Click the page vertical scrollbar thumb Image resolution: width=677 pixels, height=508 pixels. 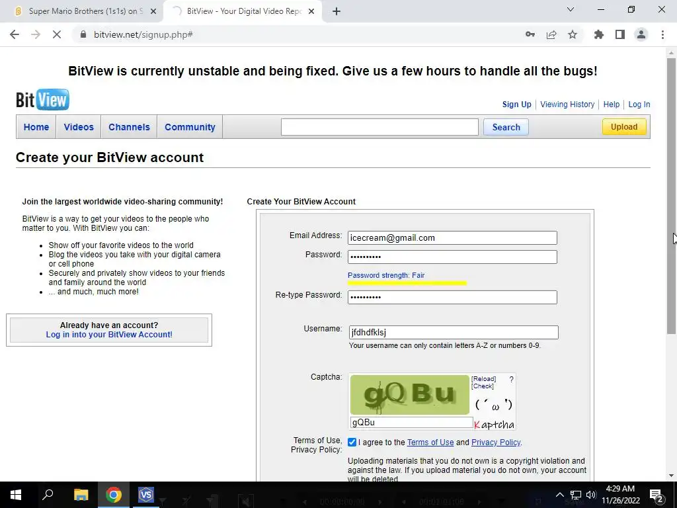(x=671, y=195)
